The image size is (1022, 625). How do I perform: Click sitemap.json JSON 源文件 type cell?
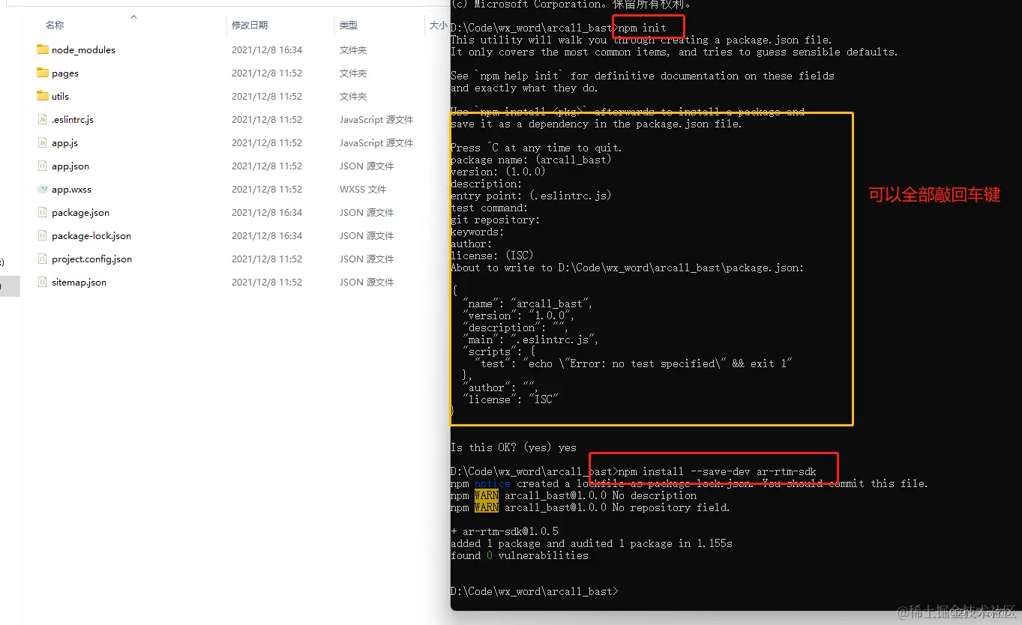(x=367, y=283)
